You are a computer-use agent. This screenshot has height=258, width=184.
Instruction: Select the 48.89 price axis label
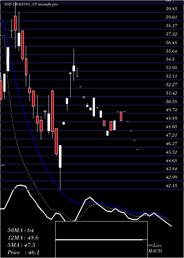171,118
